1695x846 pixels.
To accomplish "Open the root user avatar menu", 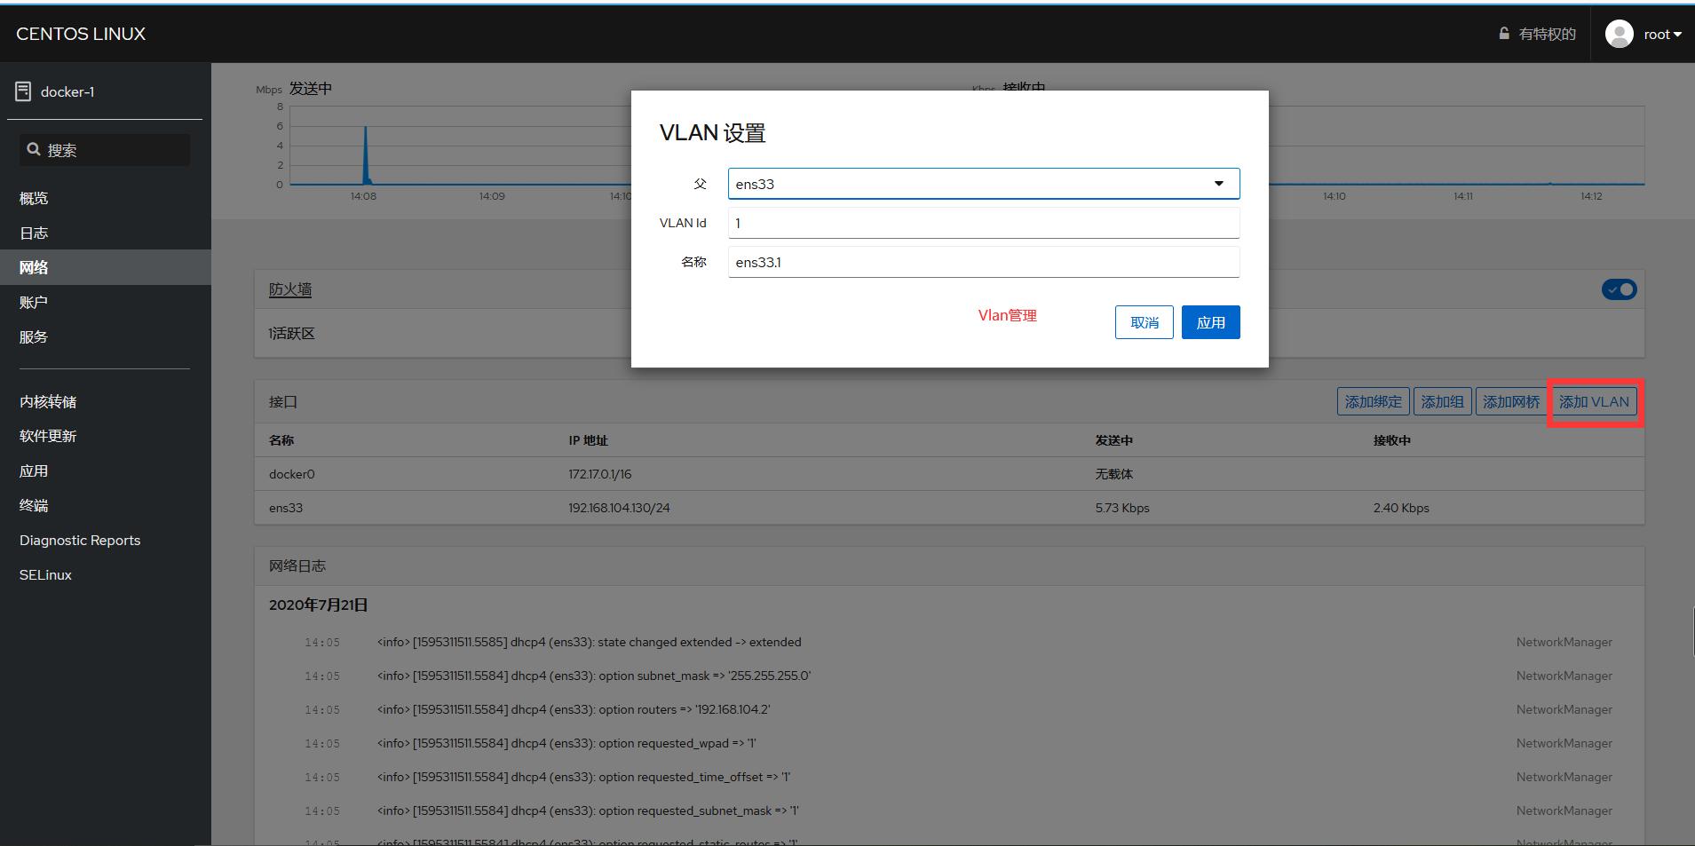I will [x=1620, y=33].
